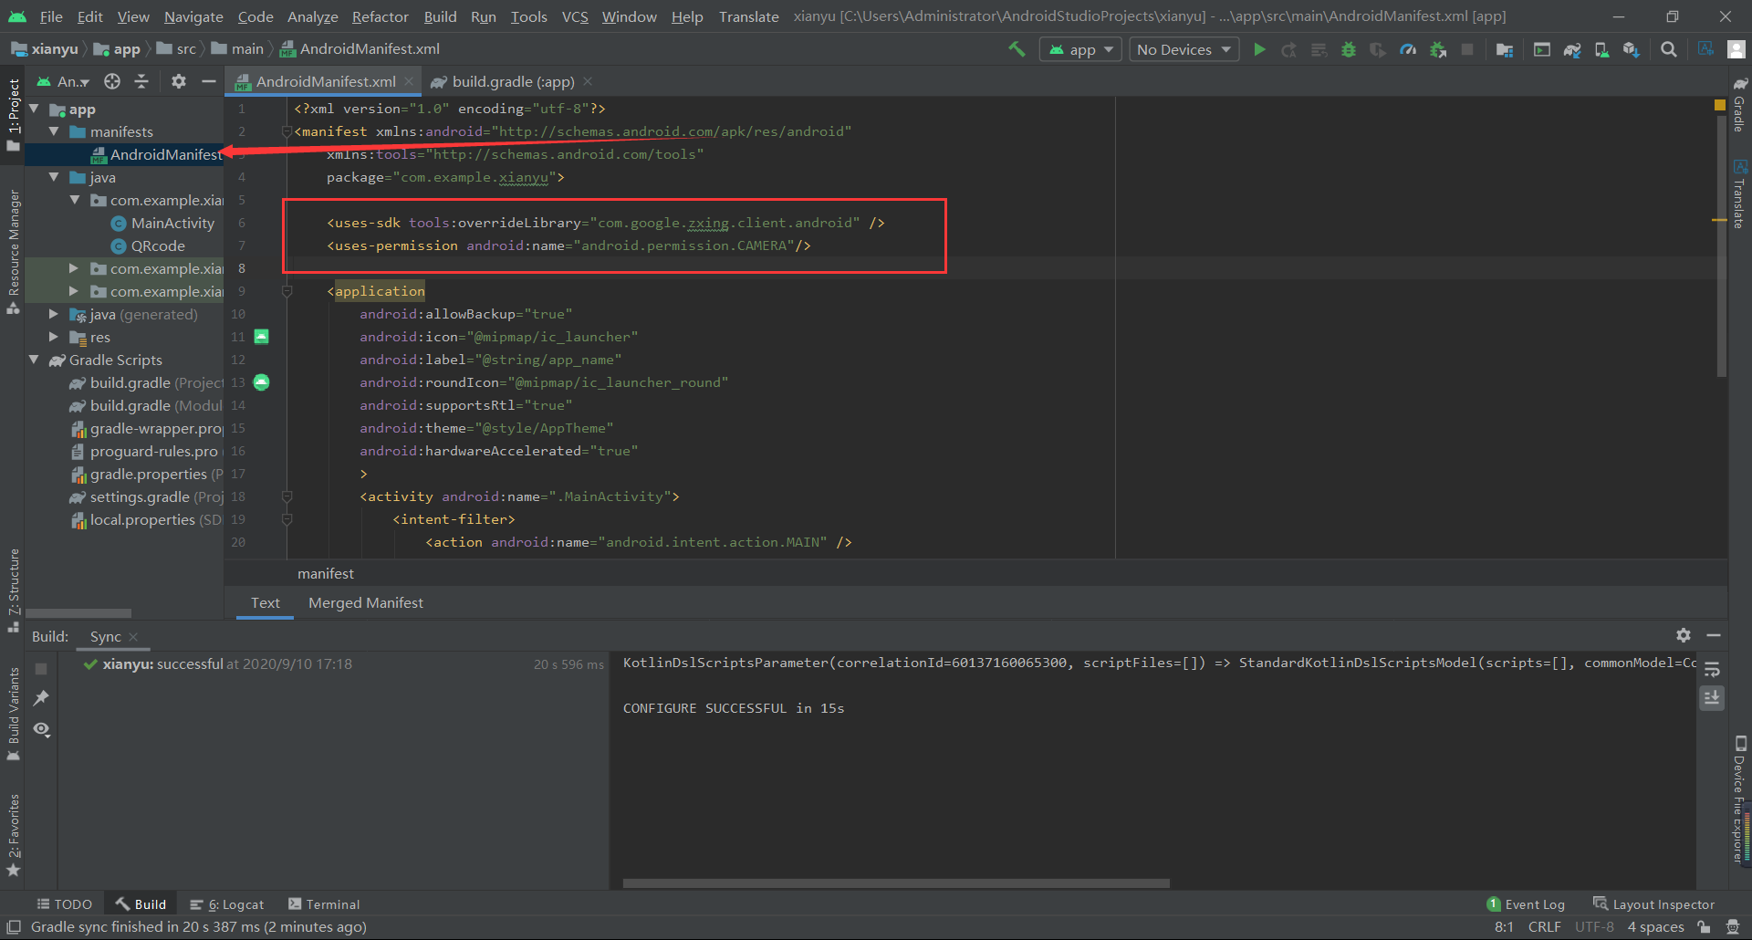This screenshot has width=1752, height=940.
Task: Run the app with the green Run icon
Action: tap(1259, 49)
